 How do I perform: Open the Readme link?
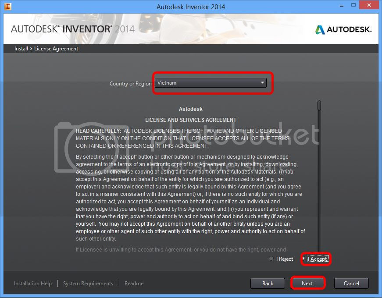(x=134, y=284)
